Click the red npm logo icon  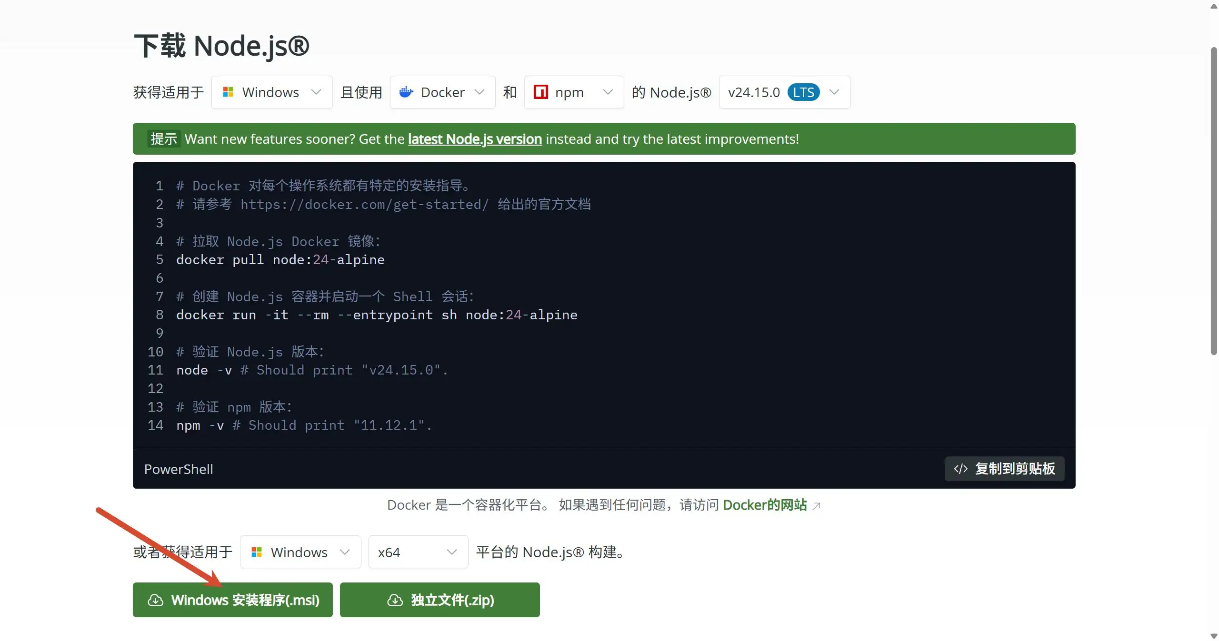coord(540,92)
